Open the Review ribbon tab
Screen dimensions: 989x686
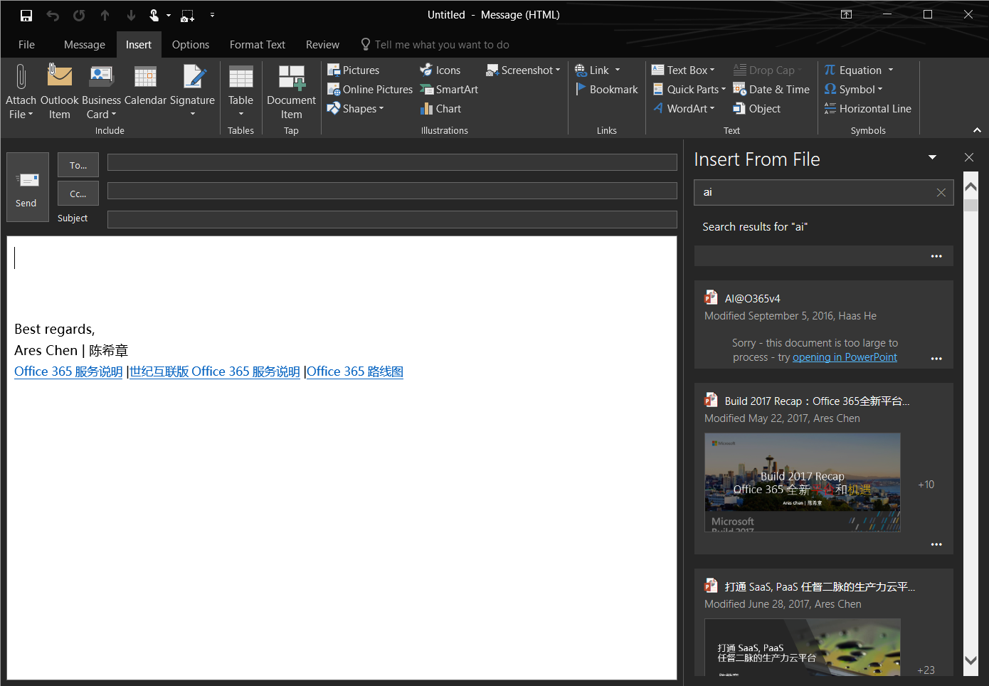tap(322, 44)
